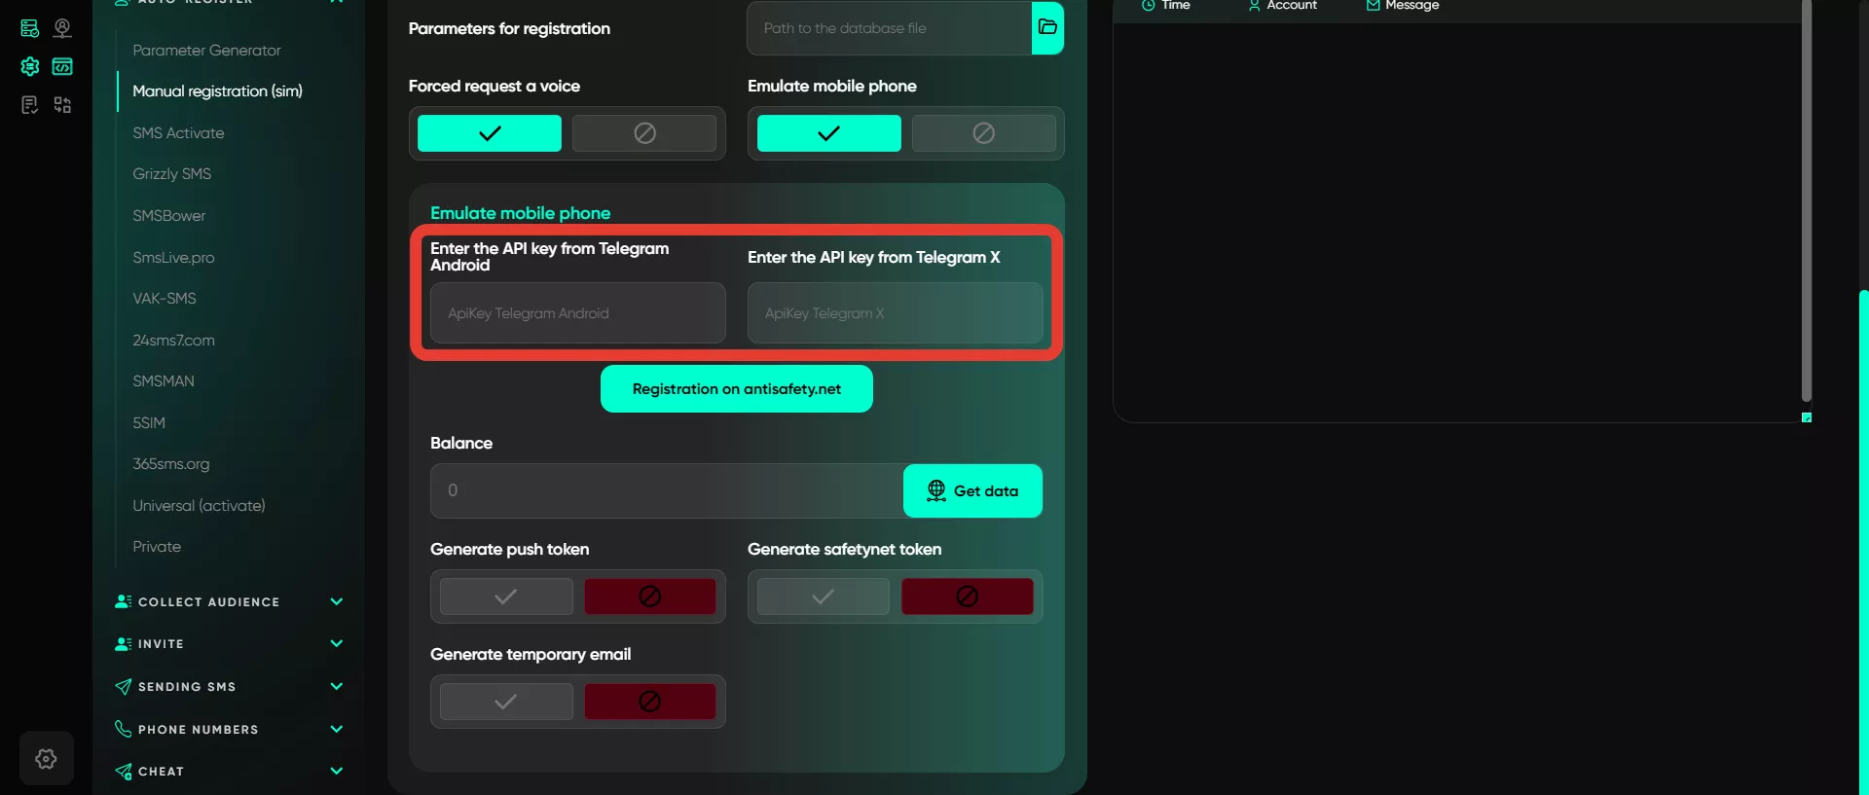Open the settings cog button

pyautogui.click(x=46, y=758)
